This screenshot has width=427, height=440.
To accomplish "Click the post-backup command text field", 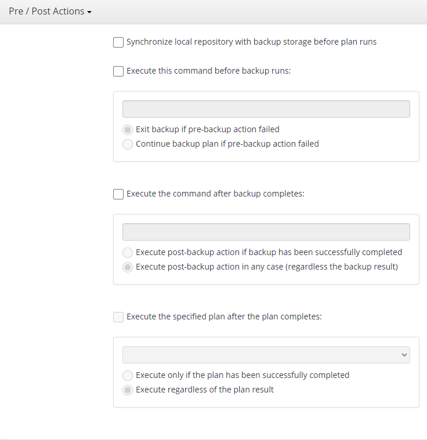I will pyautogui.click(x=266, y=232).
